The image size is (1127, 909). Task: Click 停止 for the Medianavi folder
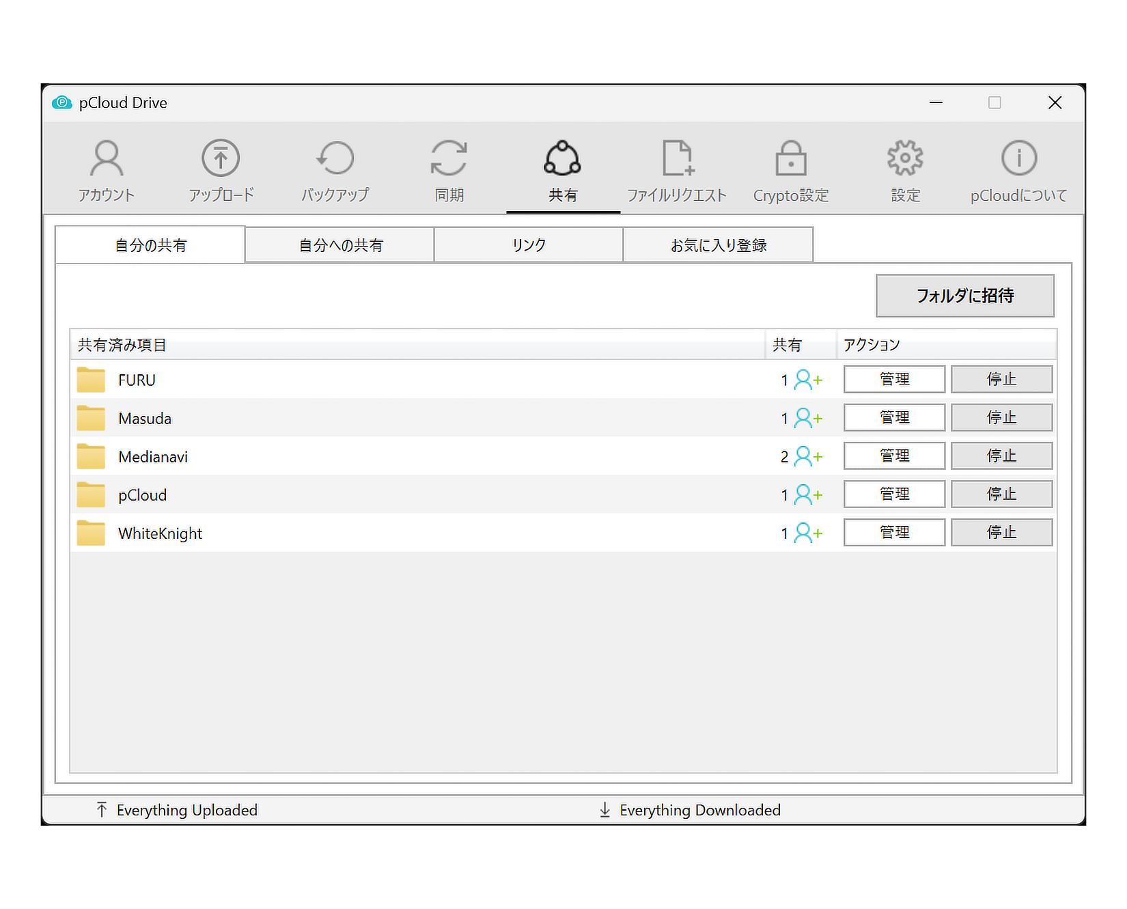(1002, 456)
